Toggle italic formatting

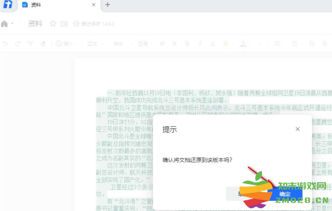(x=200, y=44)
